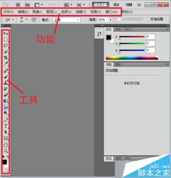Select the Clone Stamp tool
This screenshot has width=171, height=178.
coord(6,83)
